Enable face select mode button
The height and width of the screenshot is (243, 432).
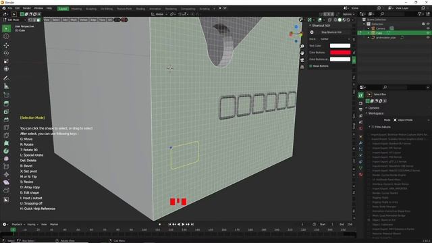pyautogui.click(x=38, y=20)
